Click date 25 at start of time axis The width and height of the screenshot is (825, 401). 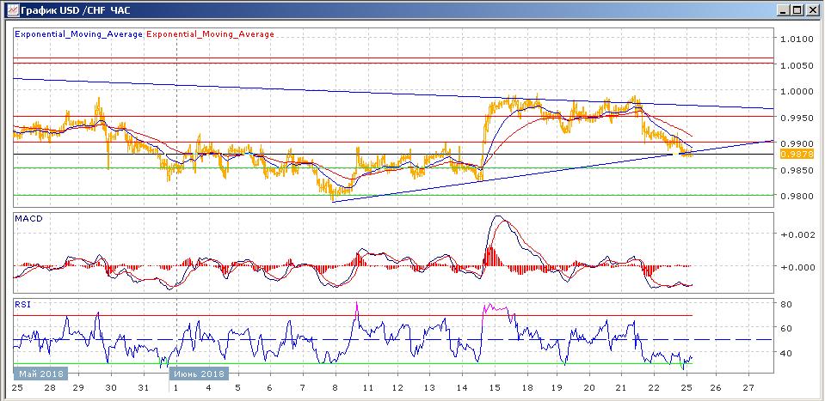(17, 388)
